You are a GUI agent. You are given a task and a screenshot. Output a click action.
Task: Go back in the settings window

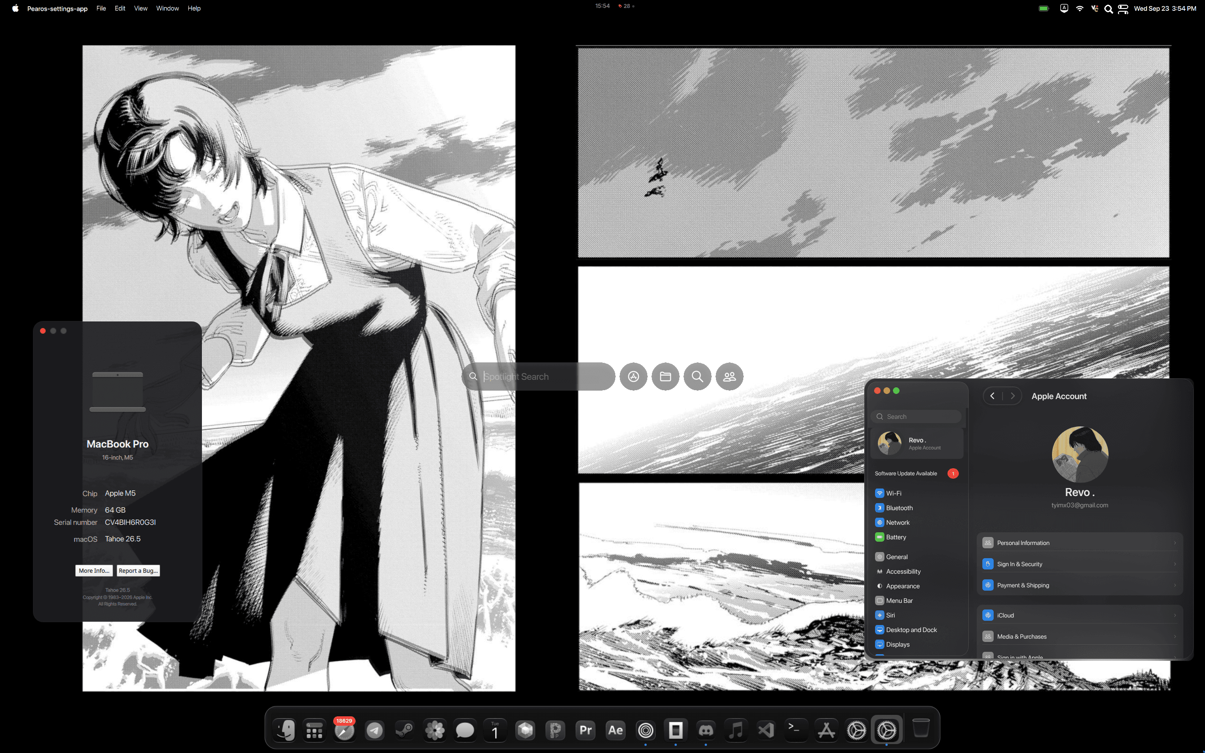pyautogui.click(x=992, y=396)
